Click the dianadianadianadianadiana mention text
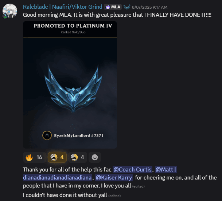 click(57, 178)
